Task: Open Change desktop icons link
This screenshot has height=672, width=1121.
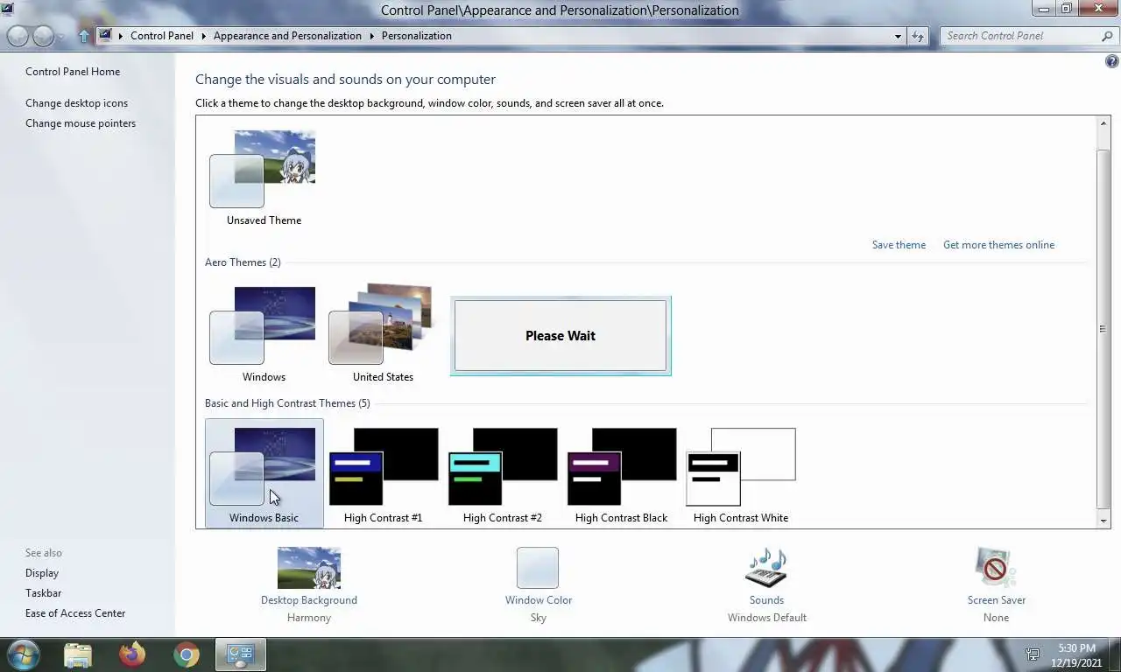Action: (x=76, y=103)
